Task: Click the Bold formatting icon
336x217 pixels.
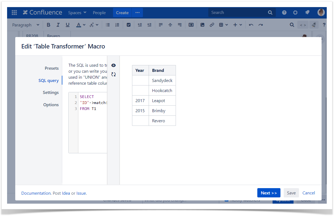Action: (x=48, y=25)
